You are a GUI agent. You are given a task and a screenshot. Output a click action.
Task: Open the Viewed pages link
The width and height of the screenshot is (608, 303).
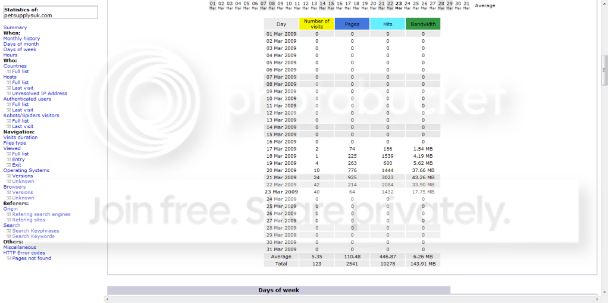coord(12,148)
